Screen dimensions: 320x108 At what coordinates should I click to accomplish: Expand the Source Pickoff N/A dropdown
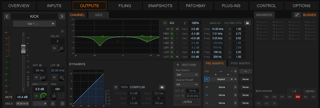[x=187, y=84]
